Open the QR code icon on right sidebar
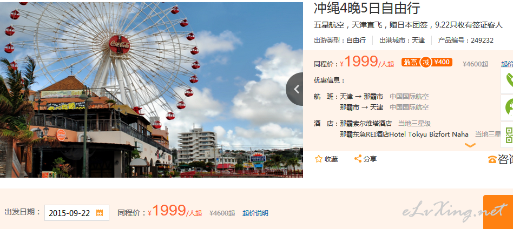This screenshot has height=229, width=513. (x=508, y=134)
